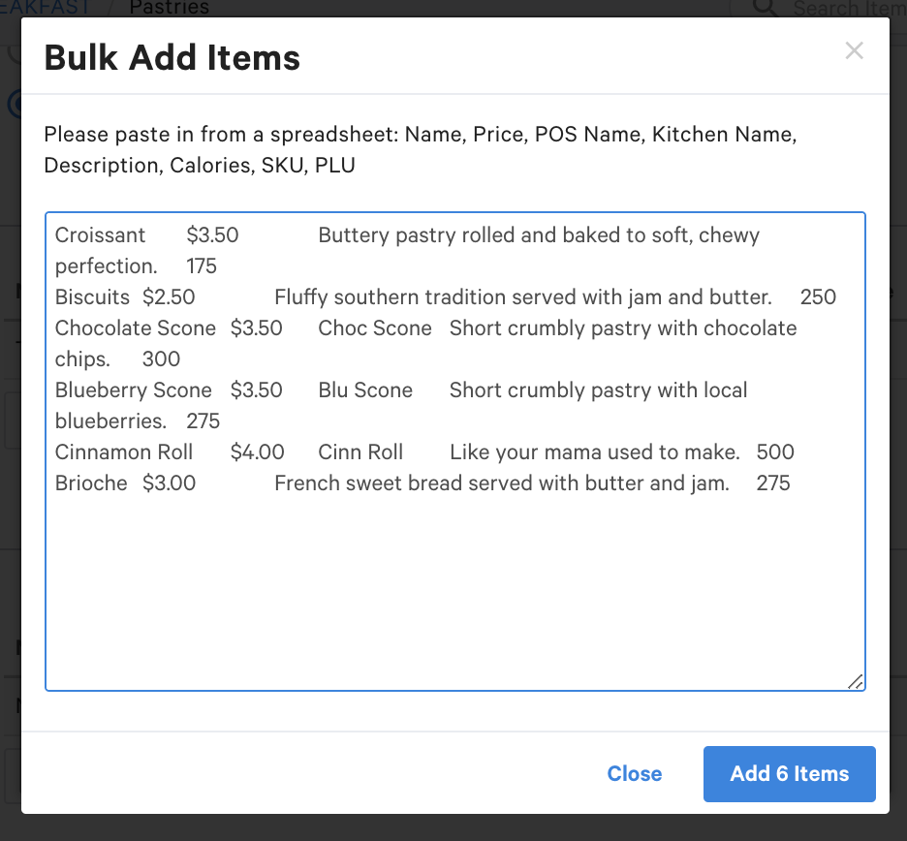Viewport: 907px width, 841px height.
Task: Click the Choc Scone POS name
Action: click(375, 328)
